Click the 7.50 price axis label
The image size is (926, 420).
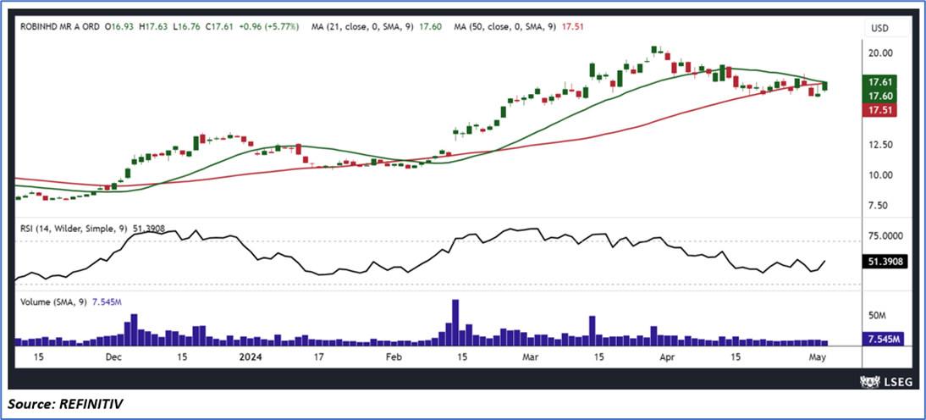(879, 206)
